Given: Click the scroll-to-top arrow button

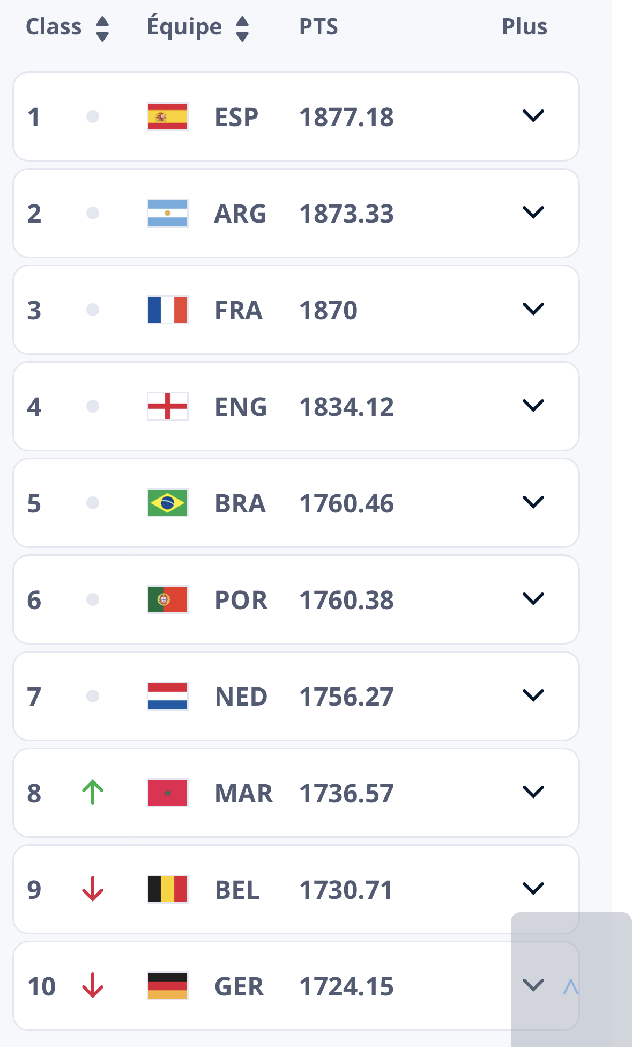Looking at the screenshot, I should [x=571, y=986].
